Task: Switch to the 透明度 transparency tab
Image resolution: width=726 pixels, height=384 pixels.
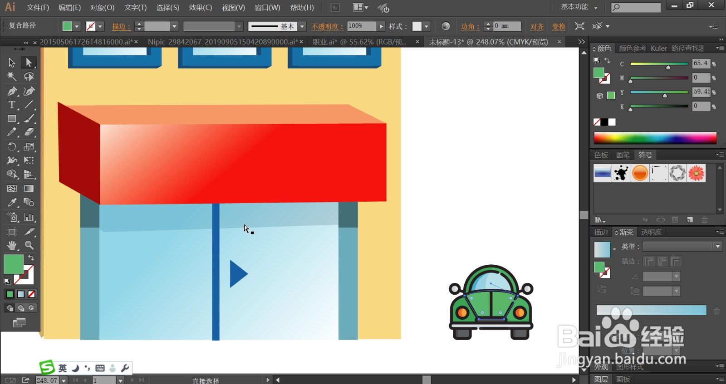Action: click(x=651, y=232)
